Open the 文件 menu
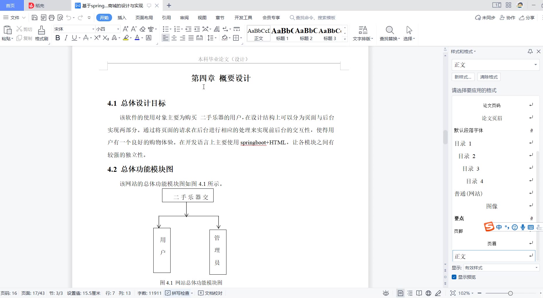 (15, 18)
